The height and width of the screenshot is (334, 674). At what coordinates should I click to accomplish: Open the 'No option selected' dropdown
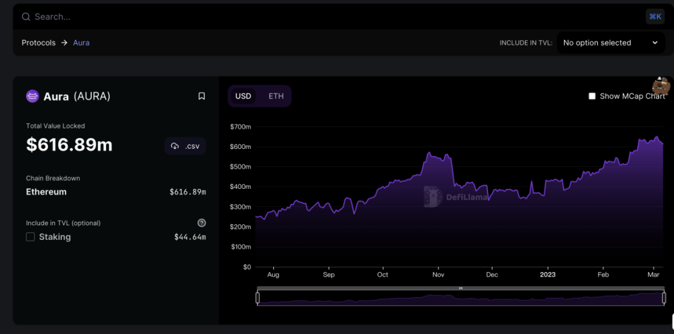tap(610, 43)
